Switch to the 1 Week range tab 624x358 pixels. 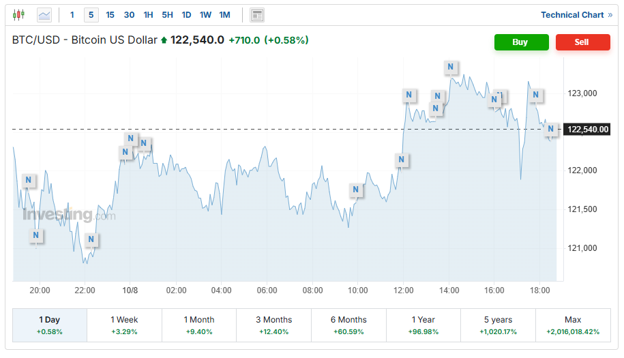[x=124, y=325]
